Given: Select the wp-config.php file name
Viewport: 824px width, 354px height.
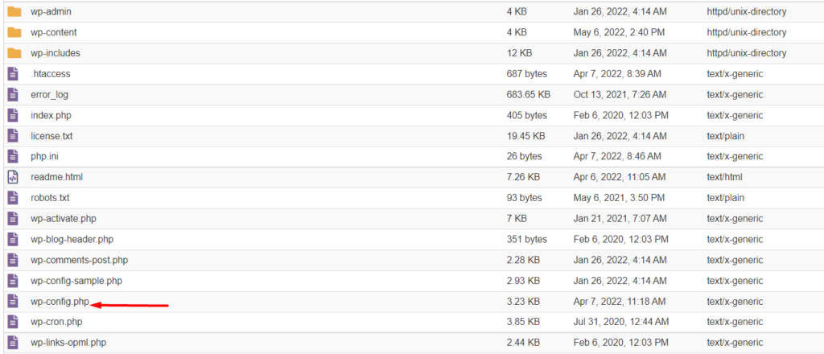Looking at the screenshot, I should click(x=60, y=301).
